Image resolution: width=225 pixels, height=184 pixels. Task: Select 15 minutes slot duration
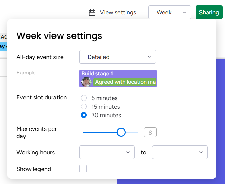click(84, 107)
